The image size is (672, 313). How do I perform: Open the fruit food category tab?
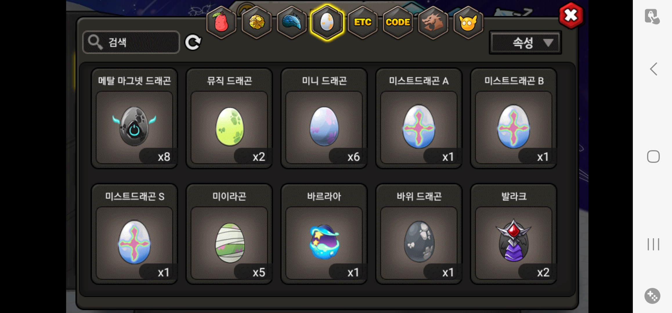[x=221, y=22]
